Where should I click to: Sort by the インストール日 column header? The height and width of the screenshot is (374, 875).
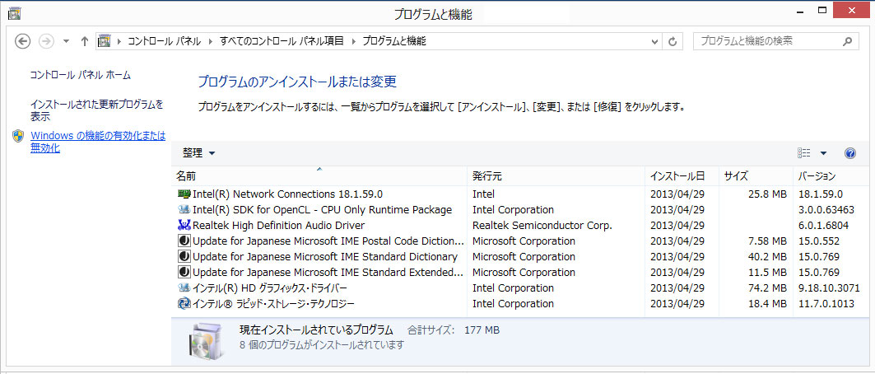(x=677, y=176)
